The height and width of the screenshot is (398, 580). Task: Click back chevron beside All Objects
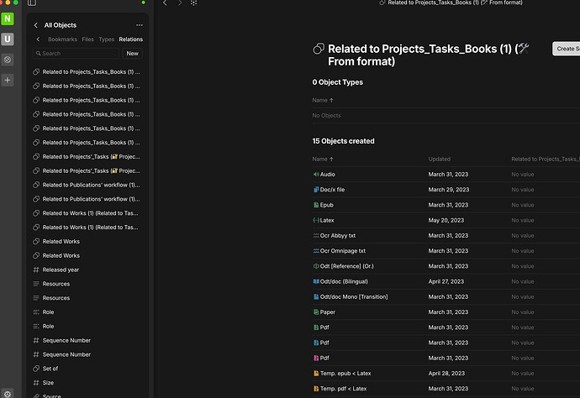[x=36, y=25]
